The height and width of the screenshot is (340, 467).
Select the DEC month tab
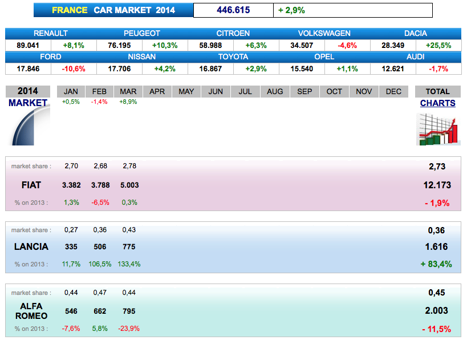tap(393, 91)
